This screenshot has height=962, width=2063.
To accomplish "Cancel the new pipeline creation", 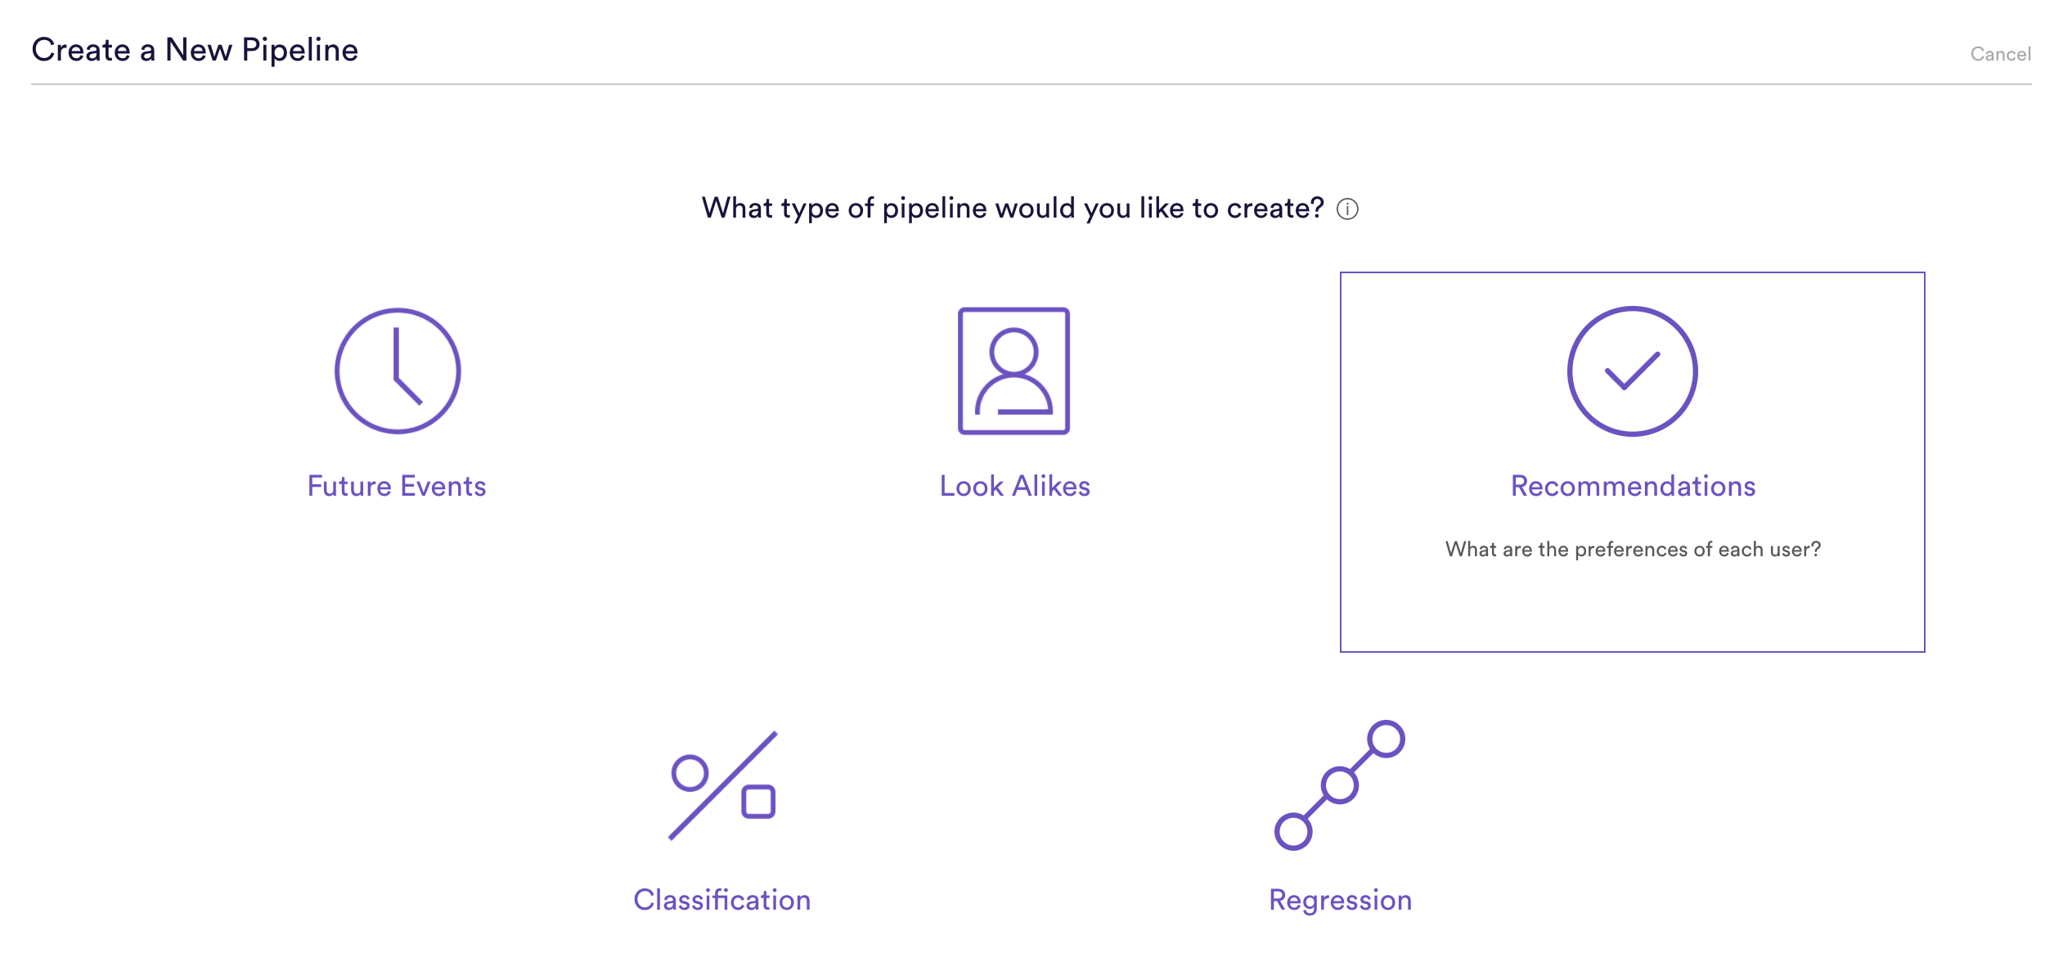I will (x=2000, y=54).
